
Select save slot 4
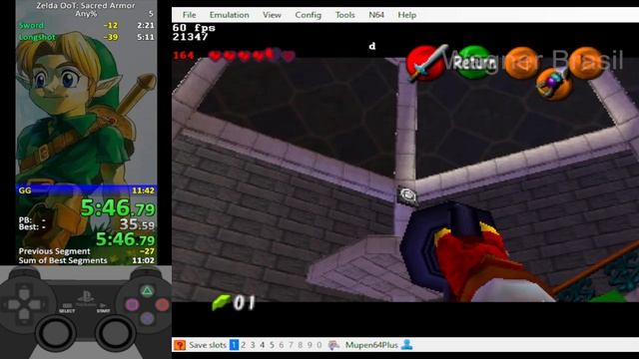pos(262,345)
